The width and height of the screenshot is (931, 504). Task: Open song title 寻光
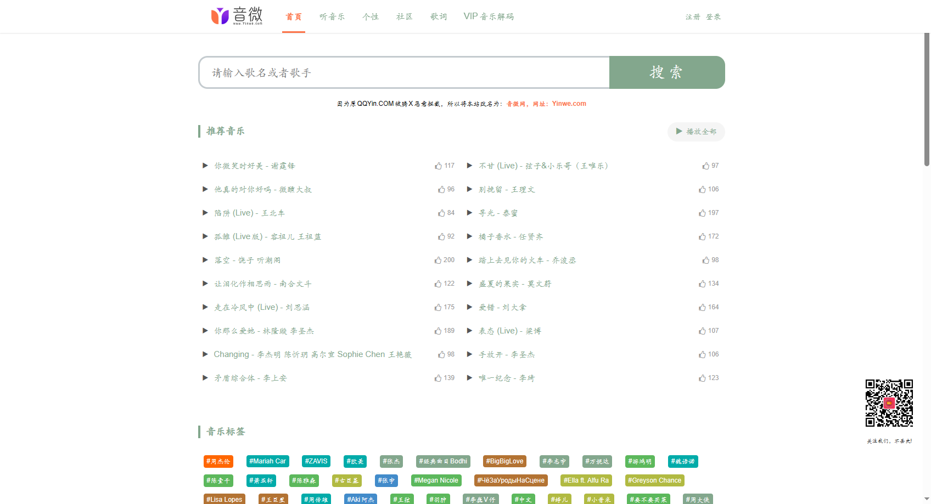[x=498, y=213]
